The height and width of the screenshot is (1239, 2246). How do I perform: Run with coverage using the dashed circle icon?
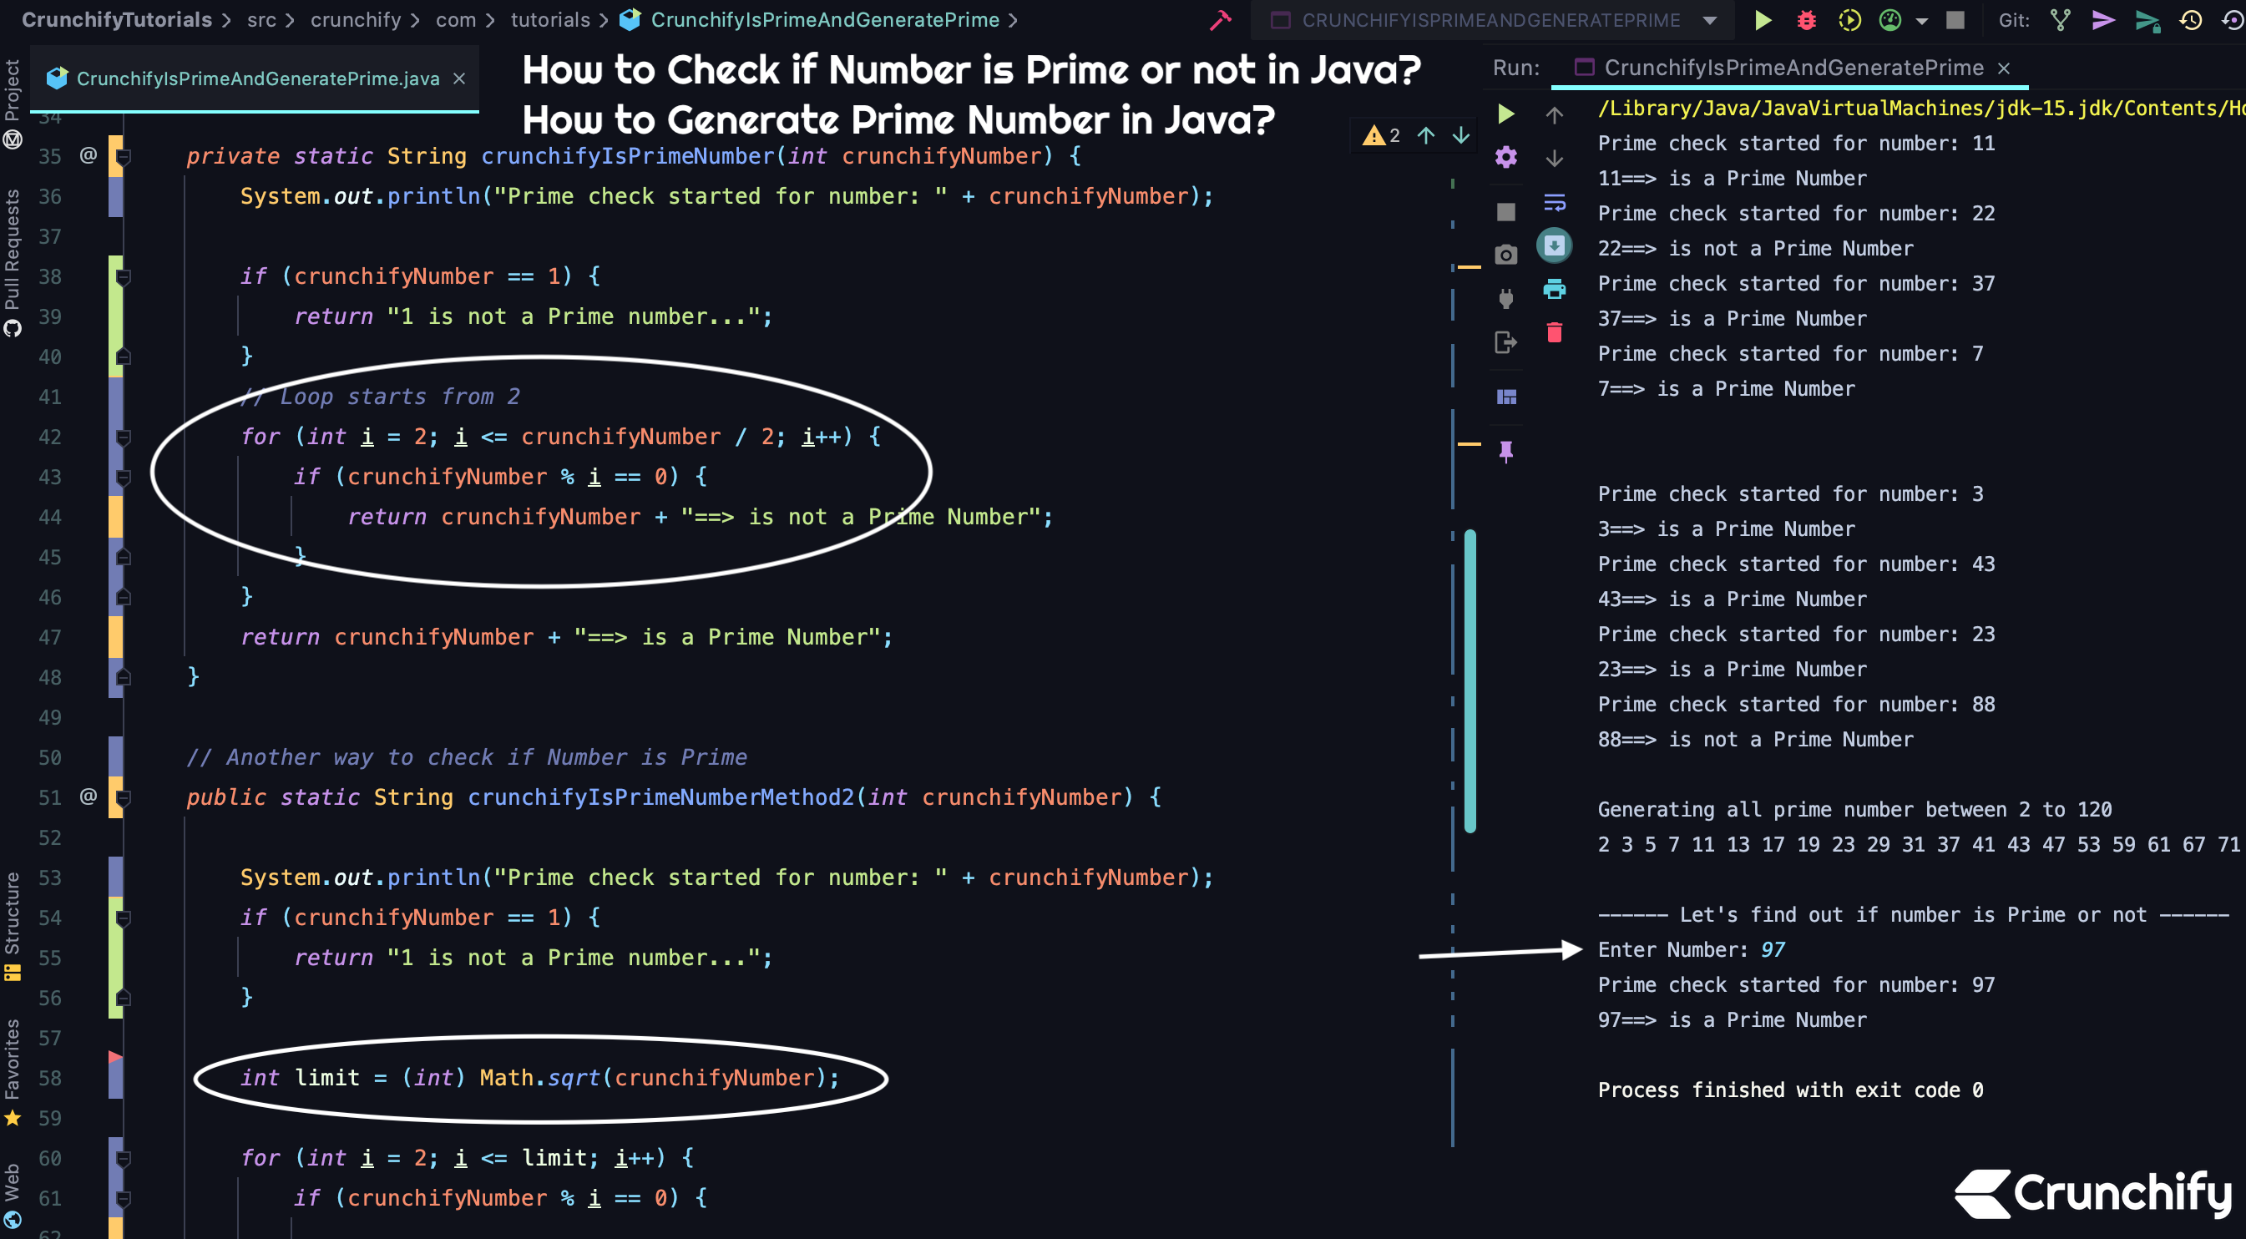[x=1849, y=20]
